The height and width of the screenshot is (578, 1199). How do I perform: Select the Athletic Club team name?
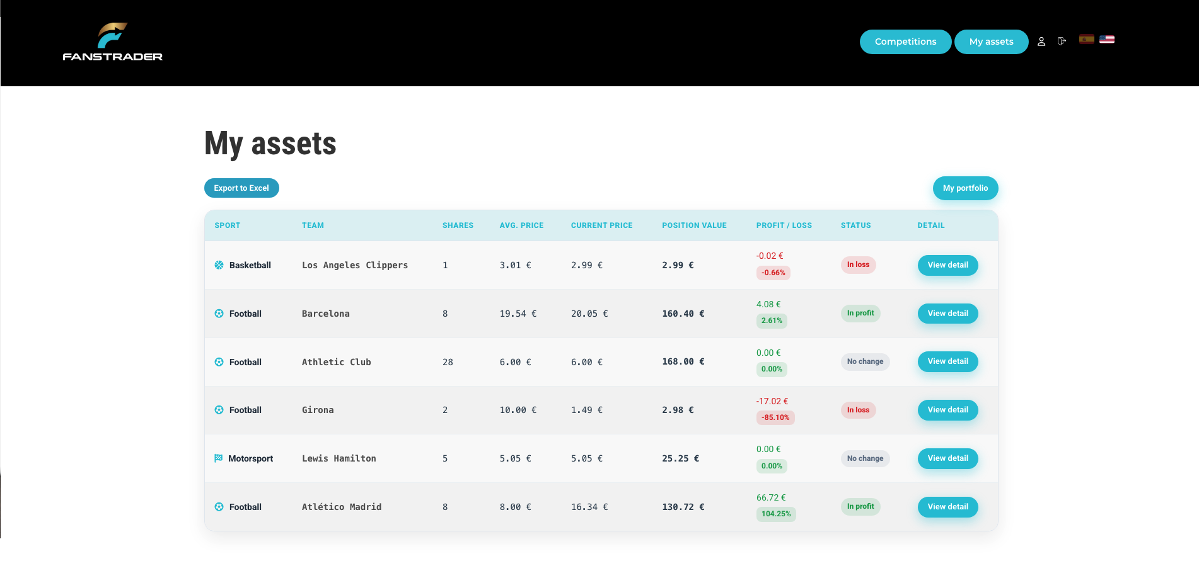[337, 362]
